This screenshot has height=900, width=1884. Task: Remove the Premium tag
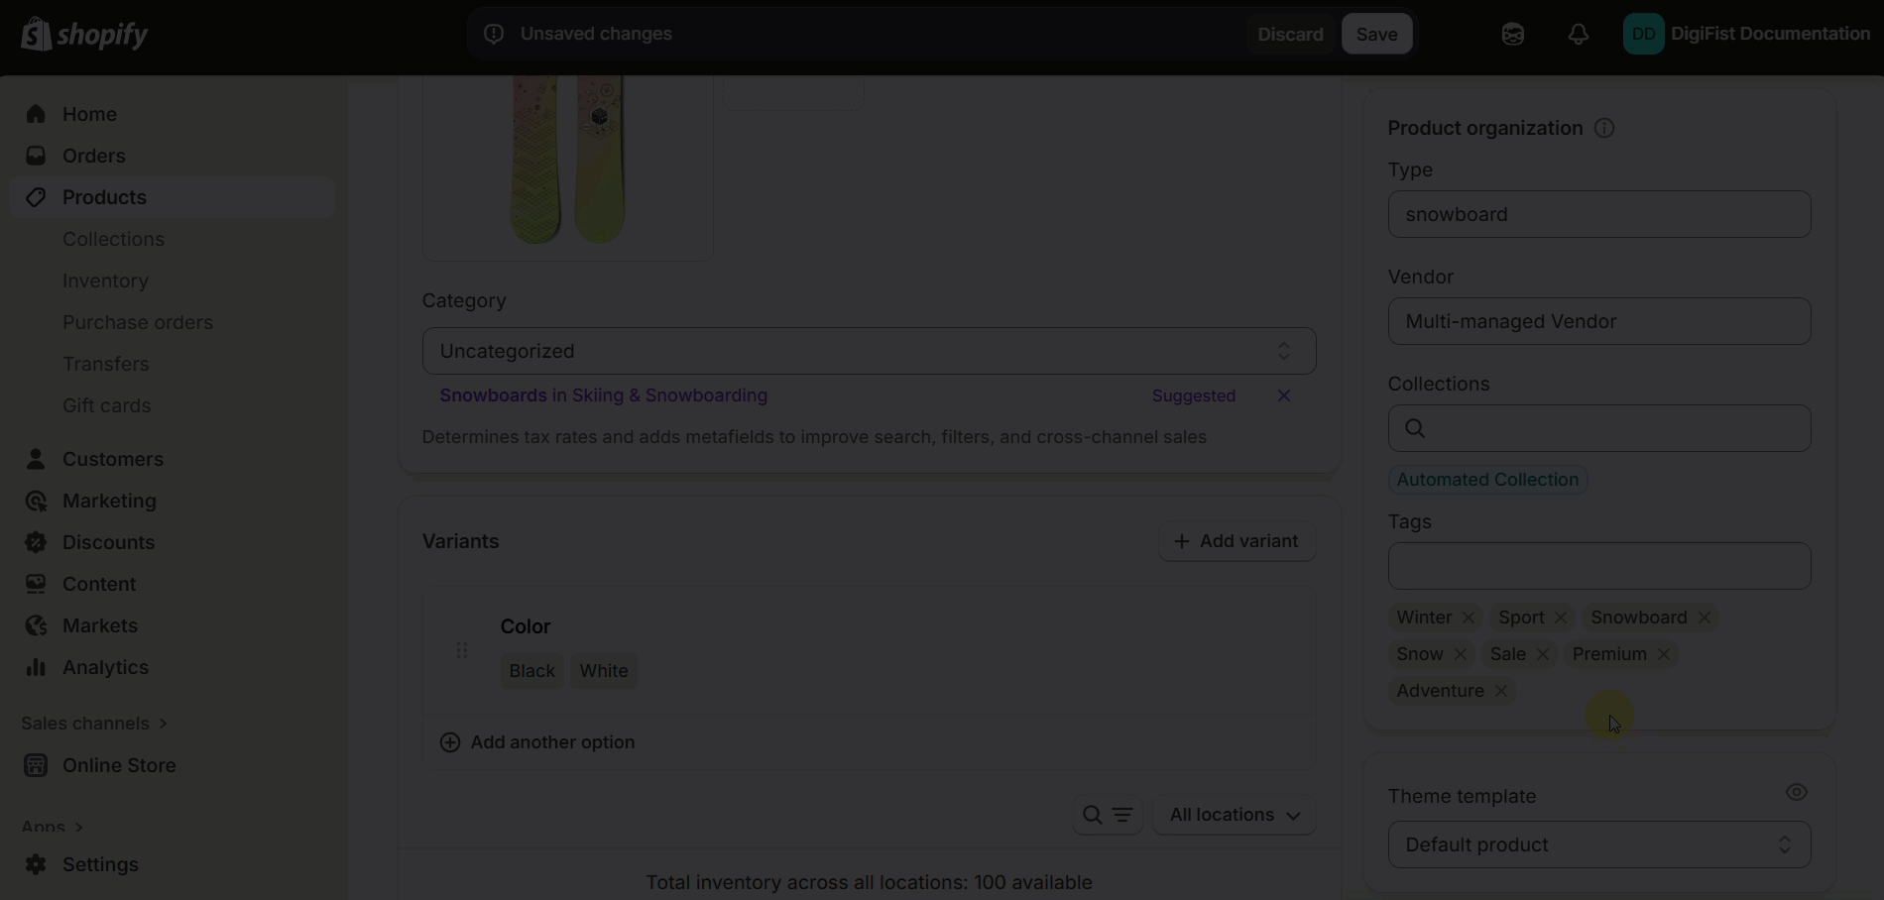pyautogui.click(x=1664, y=654)
